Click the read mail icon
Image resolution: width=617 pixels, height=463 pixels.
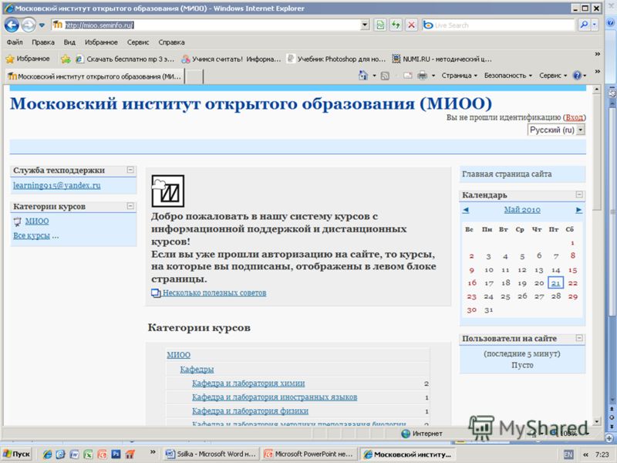pyautogui.click(x=407, y=76)
